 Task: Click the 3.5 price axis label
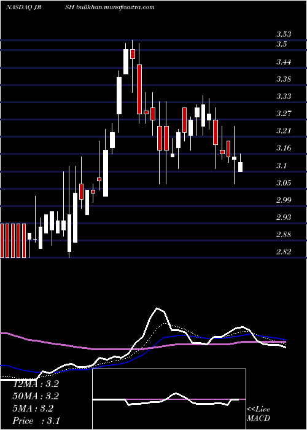point(281,44)
